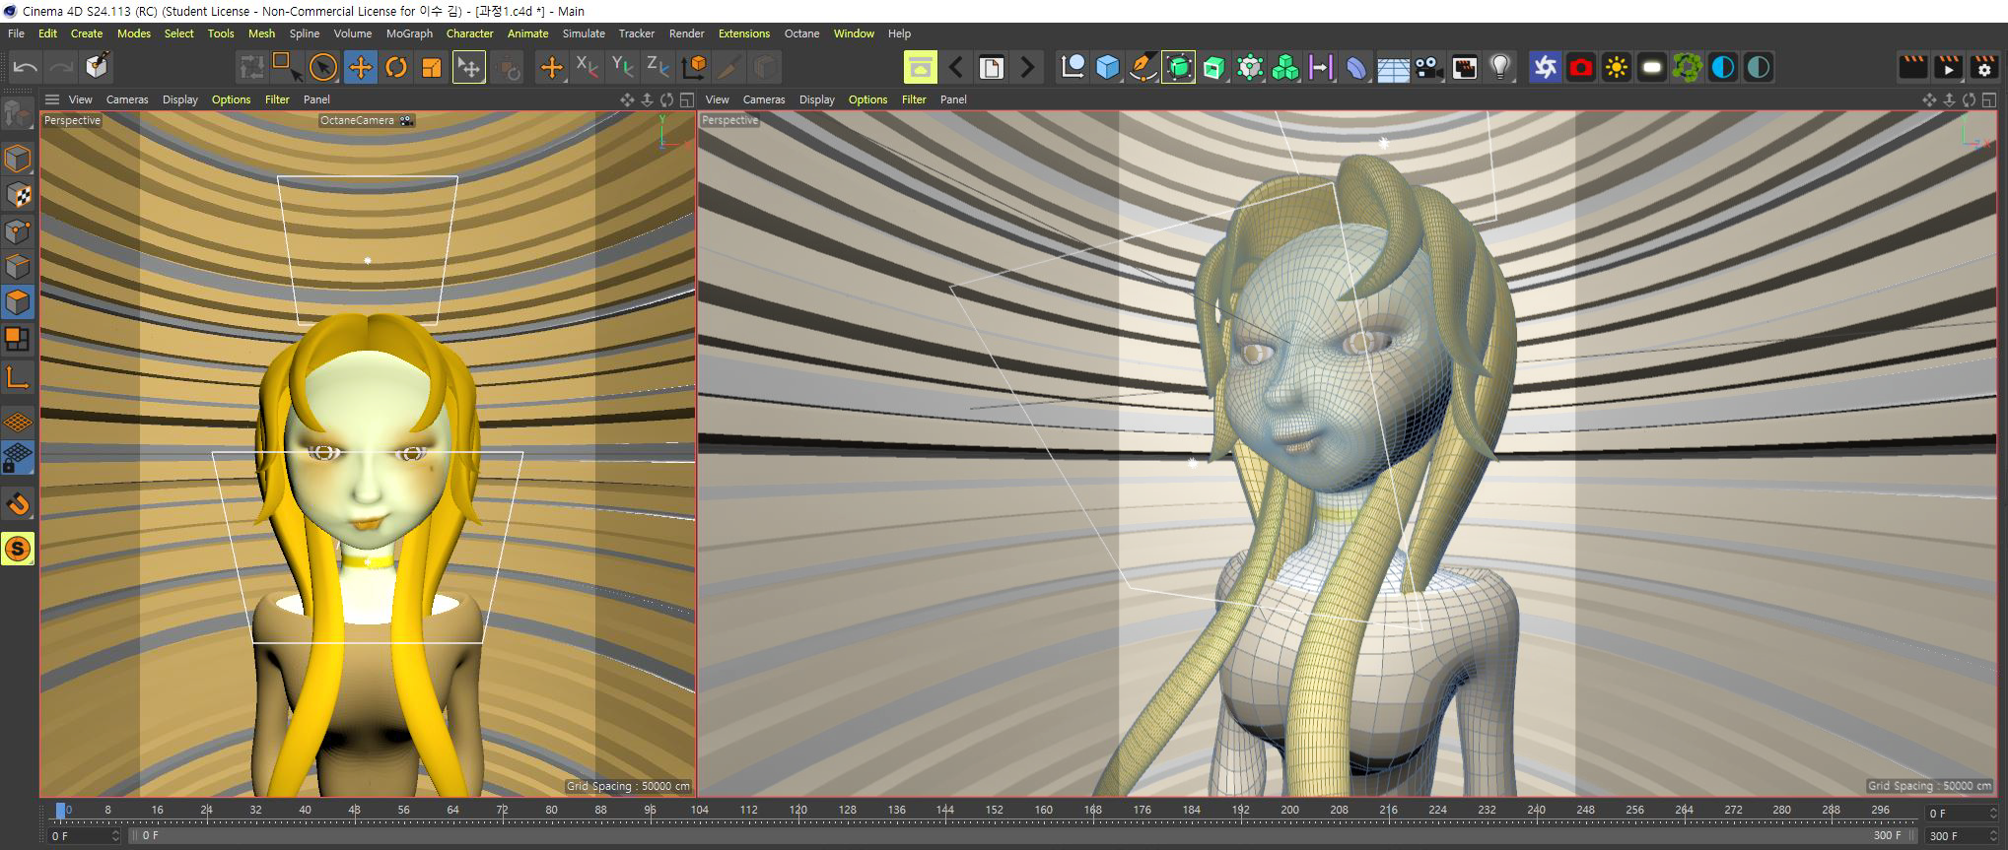The width and height of the screenshot is (2008, 850).
Task: Click timeline frame 104 marker
Action: point(699,810)
